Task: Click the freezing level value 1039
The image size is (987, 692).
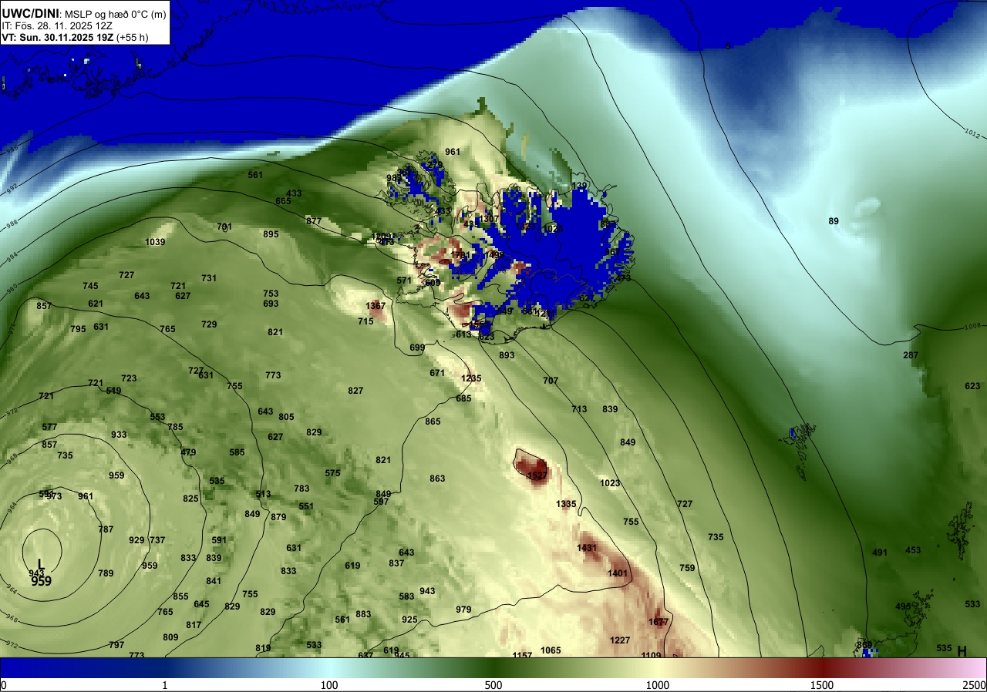Action: point(155,242)
